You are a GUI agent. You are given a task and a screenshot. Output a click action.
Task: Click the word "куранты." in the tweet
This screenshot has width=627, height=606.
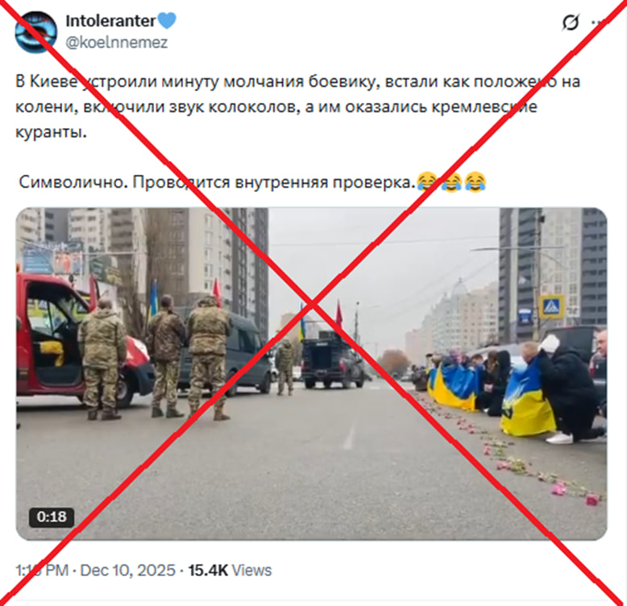coord(51,132)
